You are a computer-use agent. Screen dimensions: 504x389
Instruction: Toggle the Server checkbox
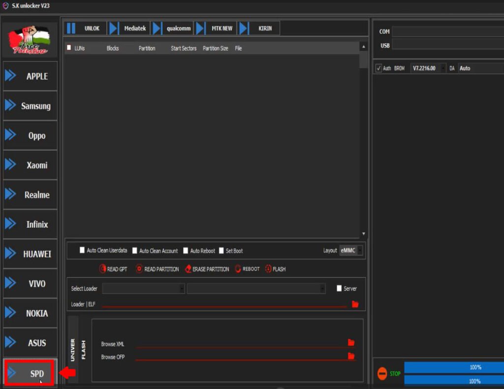pos(339,288)
